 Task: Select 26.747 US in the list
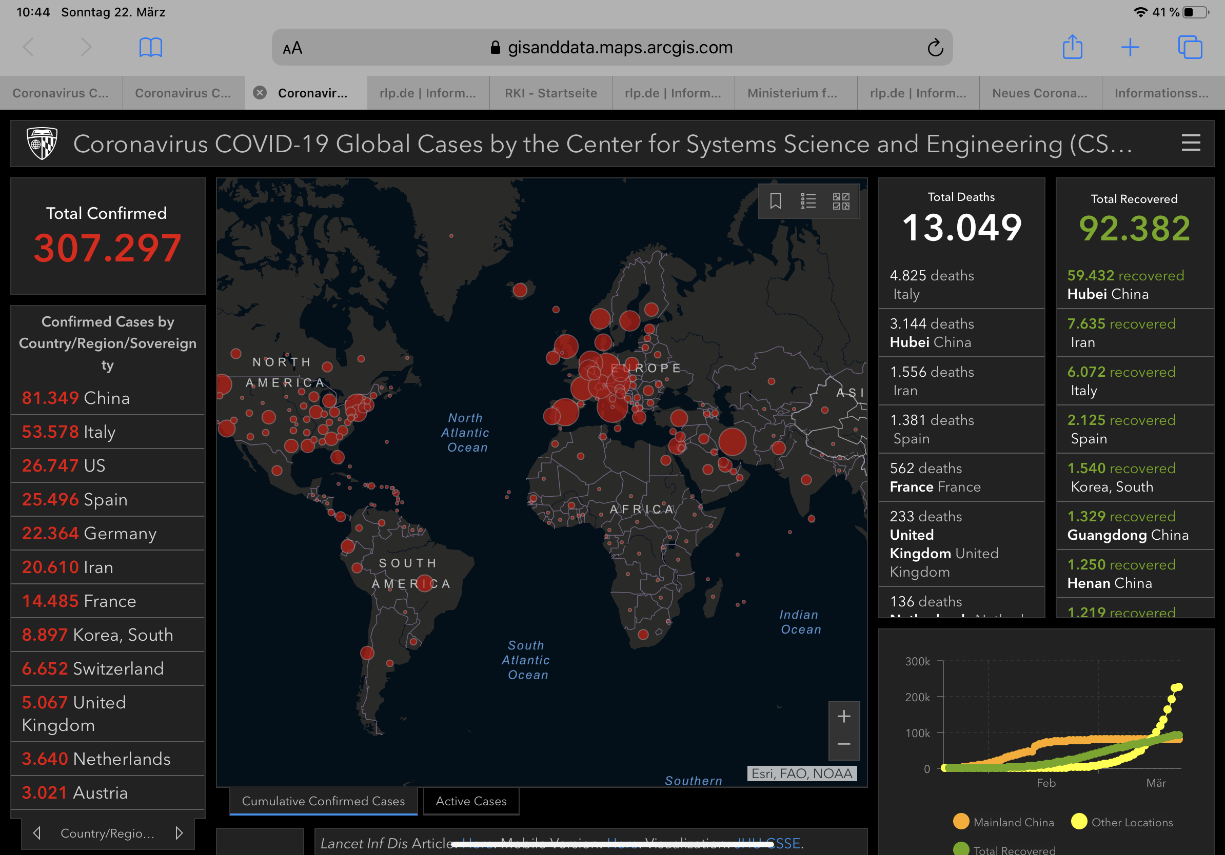click(x=108, y=465)
